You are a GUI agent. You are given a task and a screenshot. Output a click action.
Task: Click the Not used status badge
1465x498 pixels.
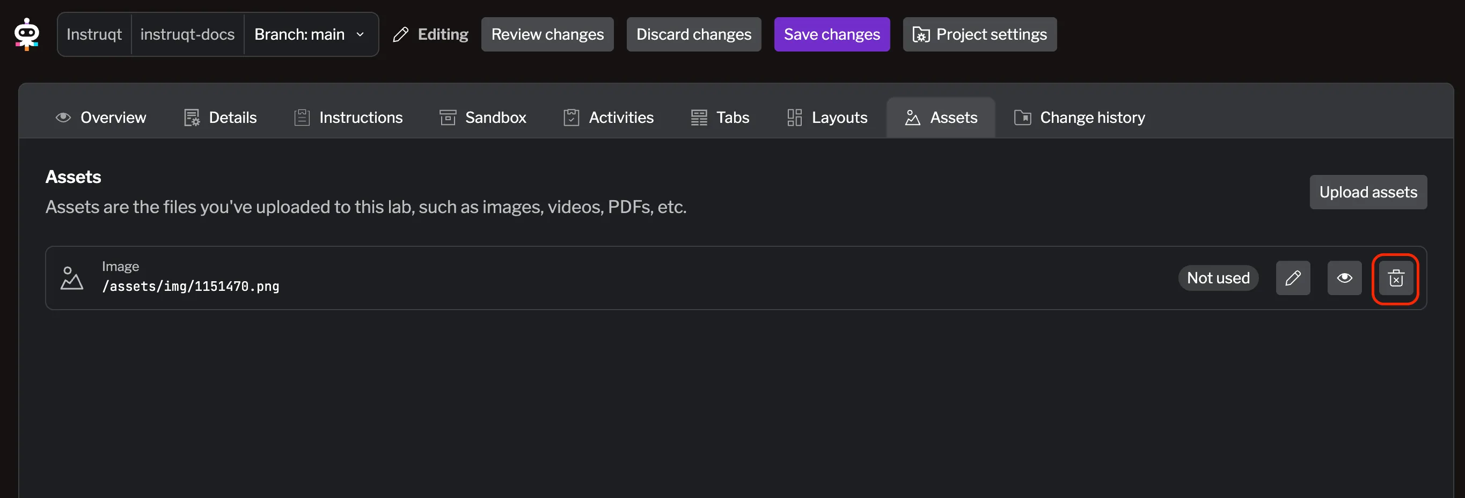[x=1218, y=278]
